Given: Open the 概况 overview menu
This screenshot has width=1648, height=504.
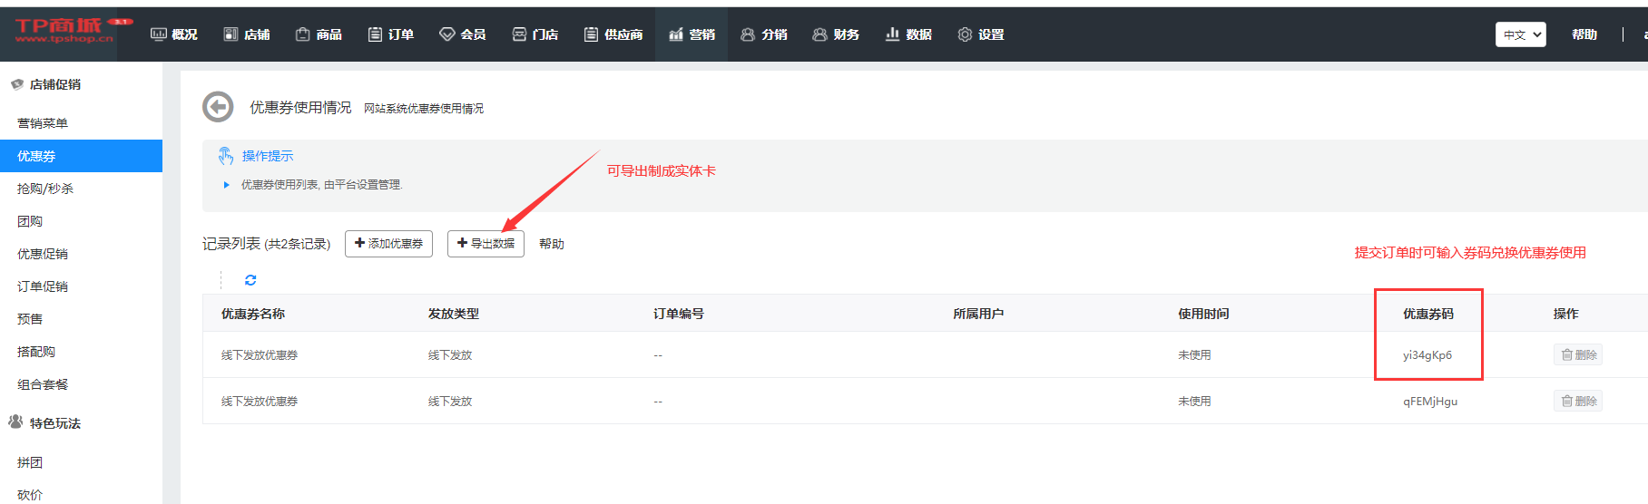Looking at the screenshot, I should coord(173,34).
